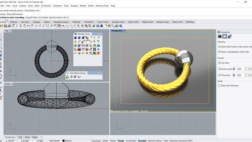Click the blue Help question mark icon

pos(121,26)
